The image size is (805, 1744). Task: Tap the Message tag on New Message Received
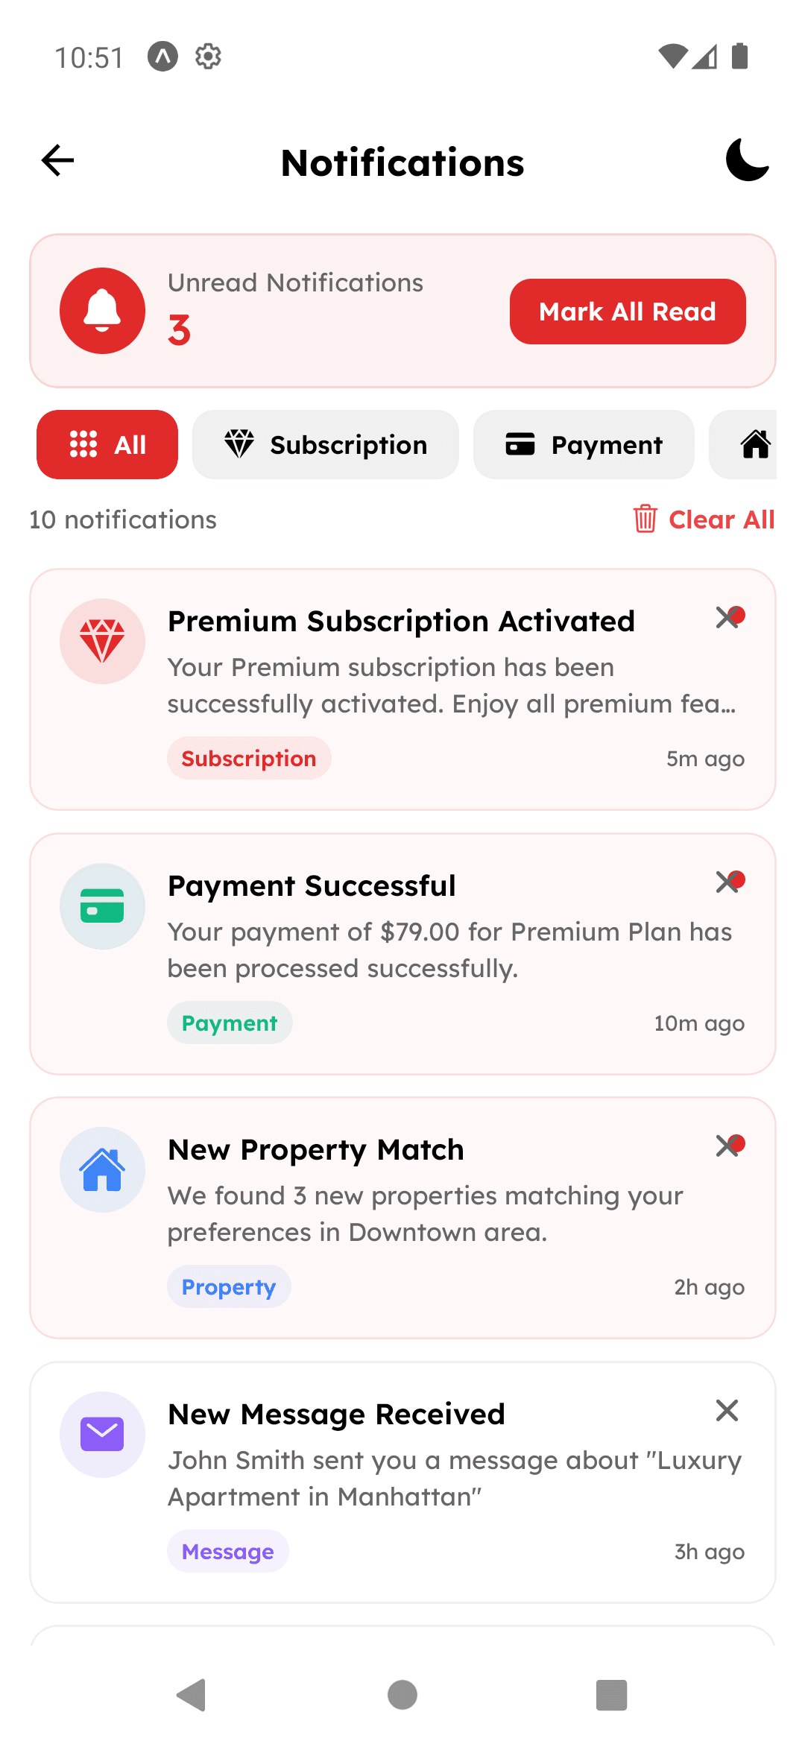(x=228, y=1551)
